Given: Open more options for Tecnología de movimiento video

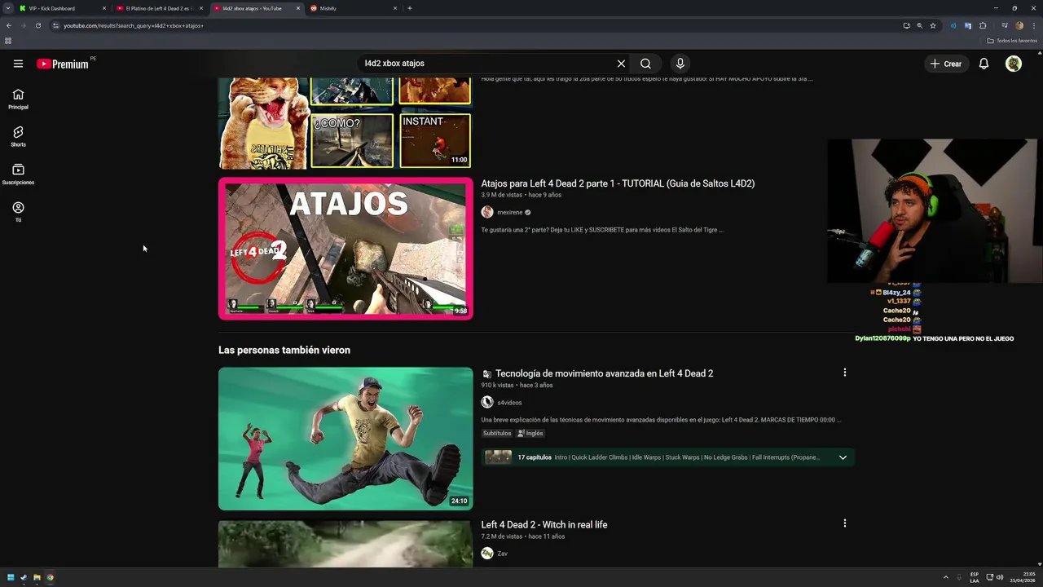Looking at the screenshot, I should 844,373.
